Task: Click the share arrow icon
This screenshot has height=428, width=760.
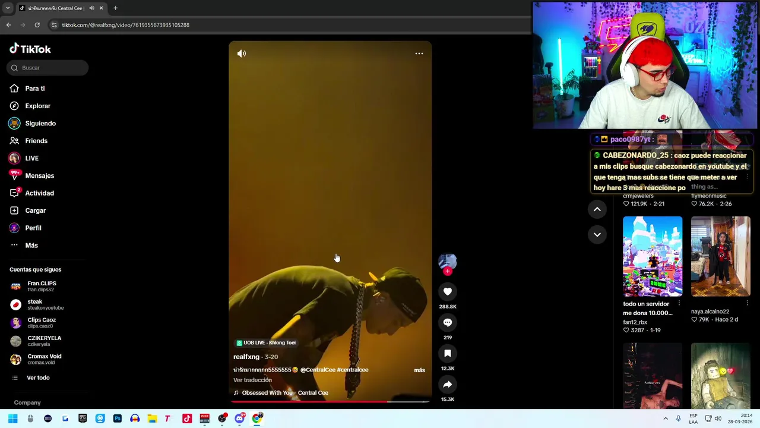Action: coord(448,384)
